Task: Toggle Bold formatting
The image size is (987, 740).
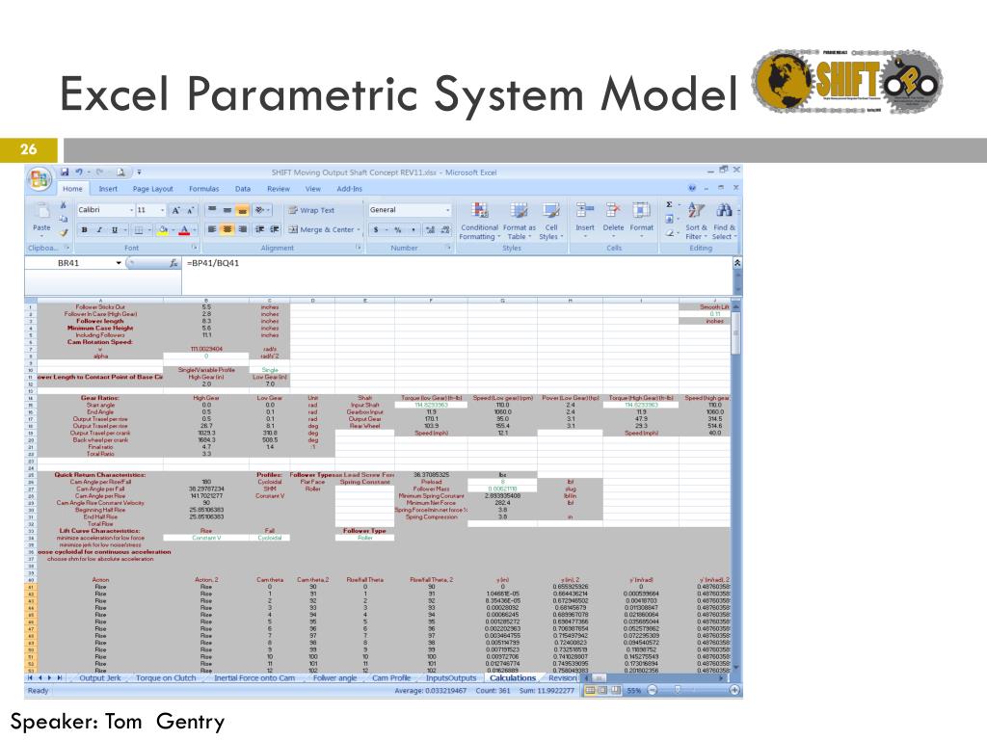Action: [85, 229]
